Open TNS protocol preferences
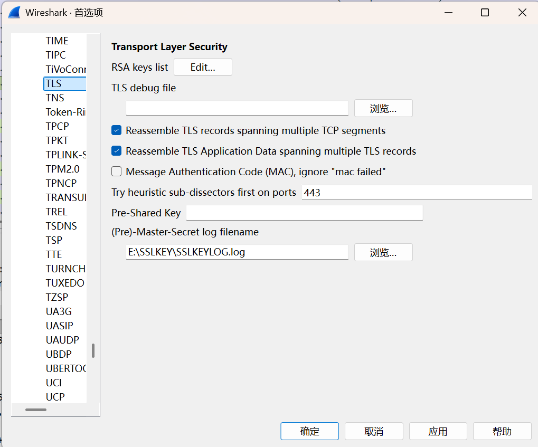This screenshot has width=538, height=447. coord(55,98)
